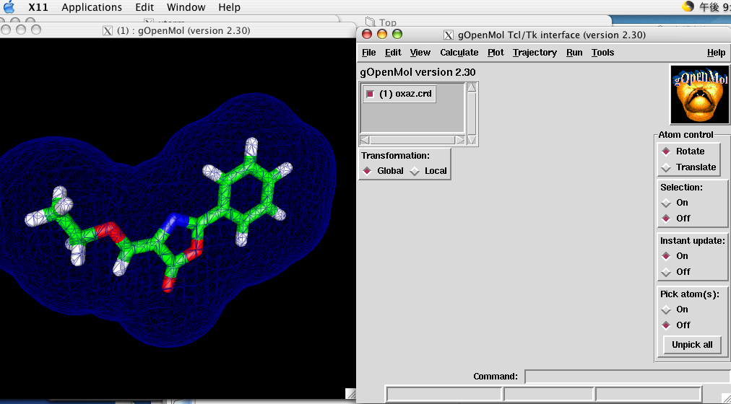This screenshot has height=404, width=731.
Task: Open the Applications menu in menu bar
Action: click(92, 7)
